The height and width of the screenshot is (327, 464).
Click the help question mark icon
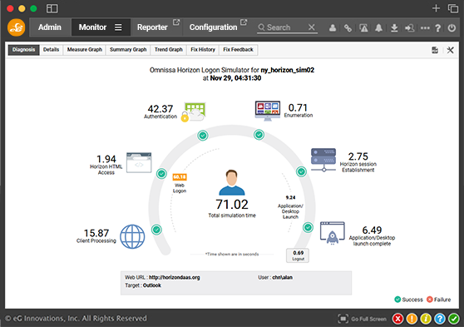coord(438,28)
